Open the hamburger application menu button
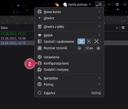 click(100, 4)
